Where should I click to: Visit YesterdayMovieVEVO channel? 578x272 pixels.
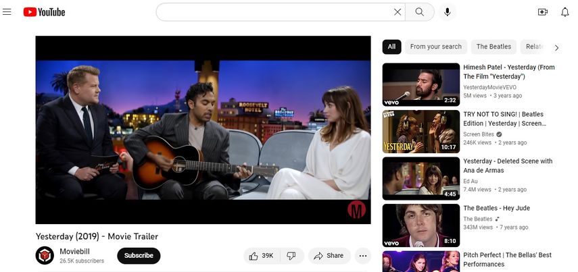pos(490,87)
